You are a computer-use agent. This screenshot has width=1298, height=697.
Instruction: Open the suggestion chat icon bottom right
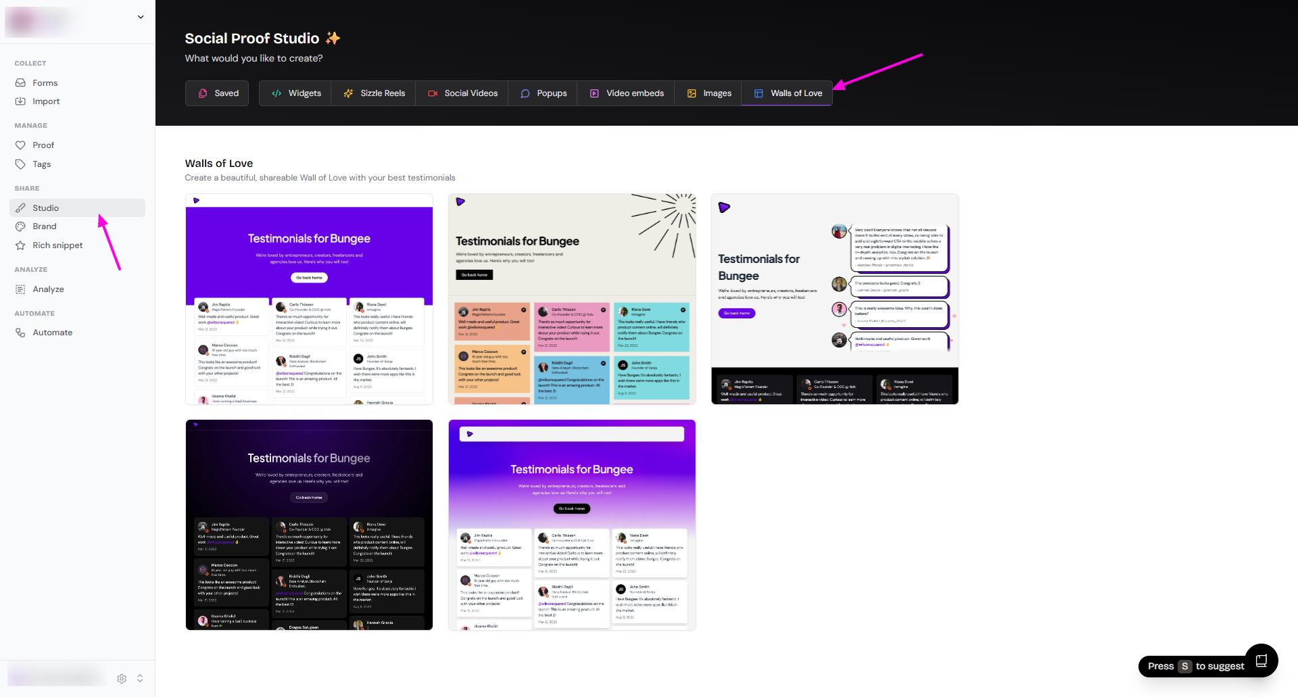(1261, 660)
